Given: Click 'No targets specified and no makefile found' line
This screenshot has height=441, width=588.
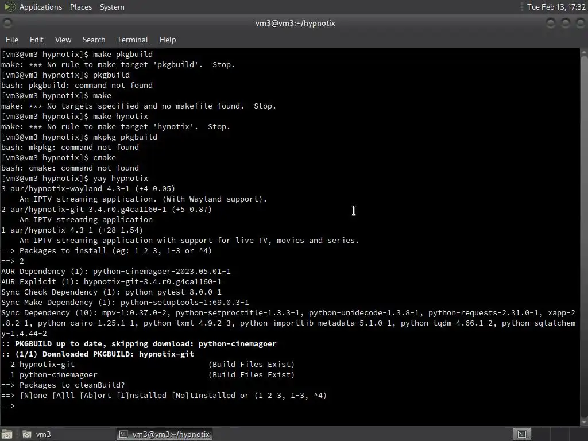Looking at the screenshot, I should pyautogui.click(x=139, y=106).
